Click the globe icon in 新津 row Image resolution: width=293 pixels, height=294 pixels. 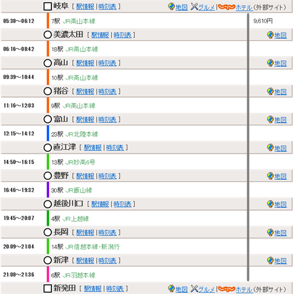(270, 260)
